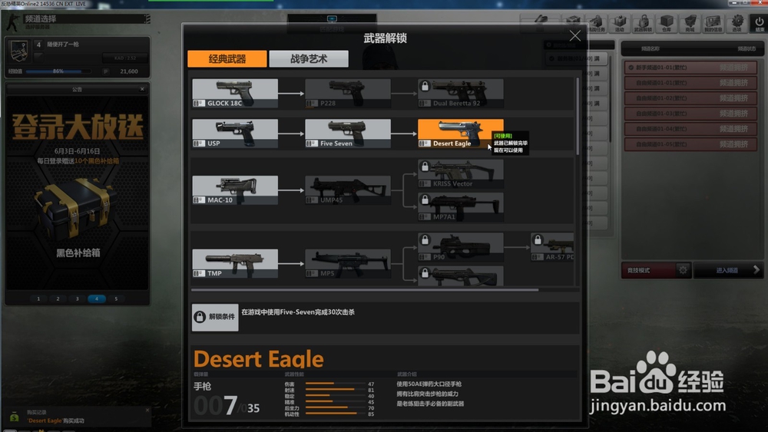
Task: Open the 活动 events gift box icon
Action: 620,23
